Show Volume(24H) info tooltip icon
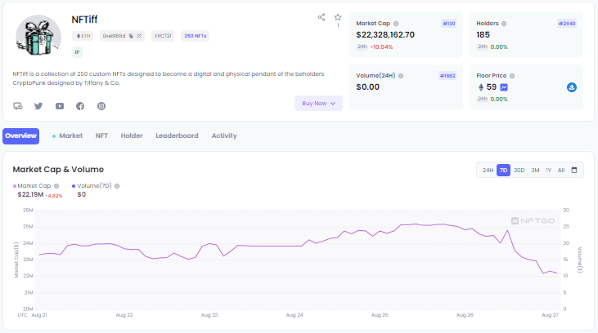The height and width of the screenshot is (333, 598). (401, 76)
